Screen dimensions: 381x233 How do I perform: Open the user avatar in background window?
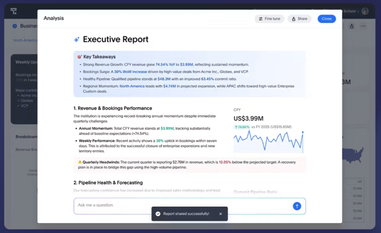365,11
